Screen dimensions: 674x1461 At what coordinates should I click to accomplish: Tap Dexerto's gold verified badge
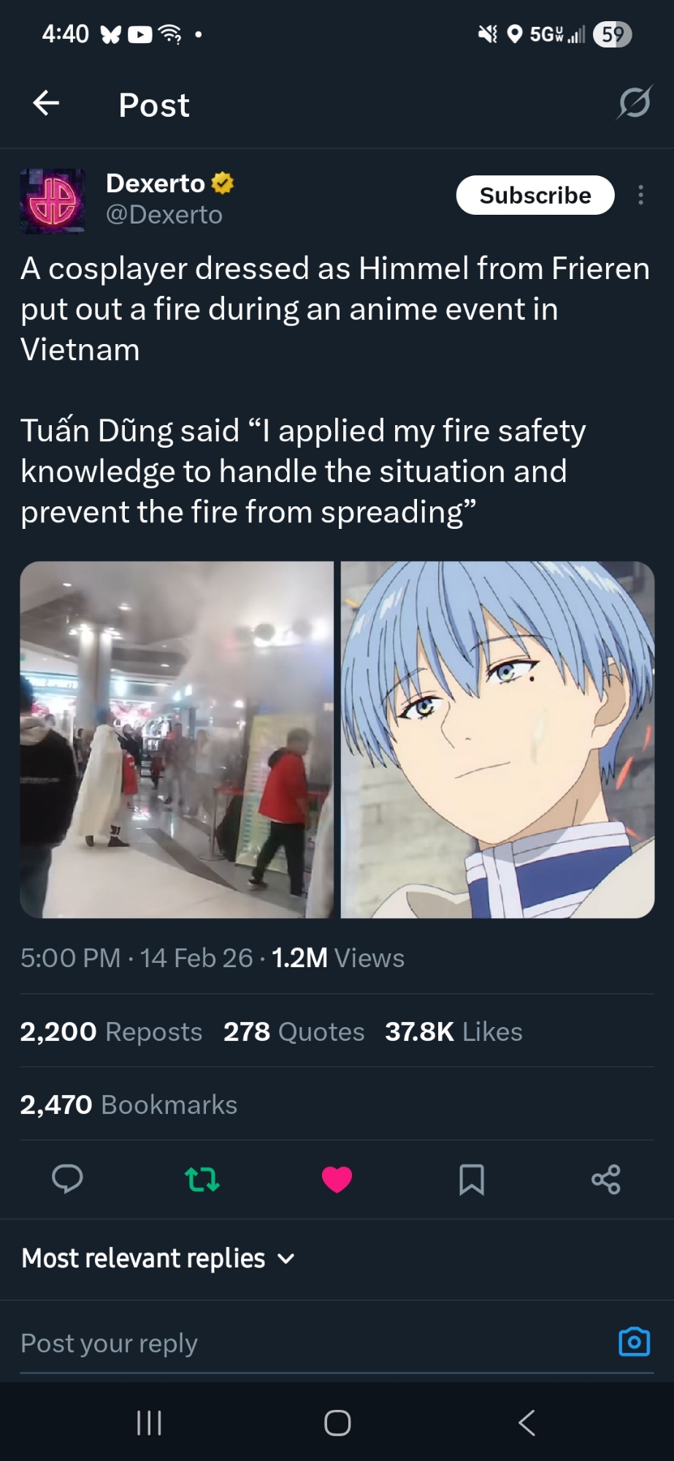tap(223, 183)
